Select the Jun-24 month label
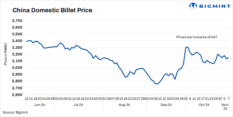233x117 pixels. tap(39, 105)
